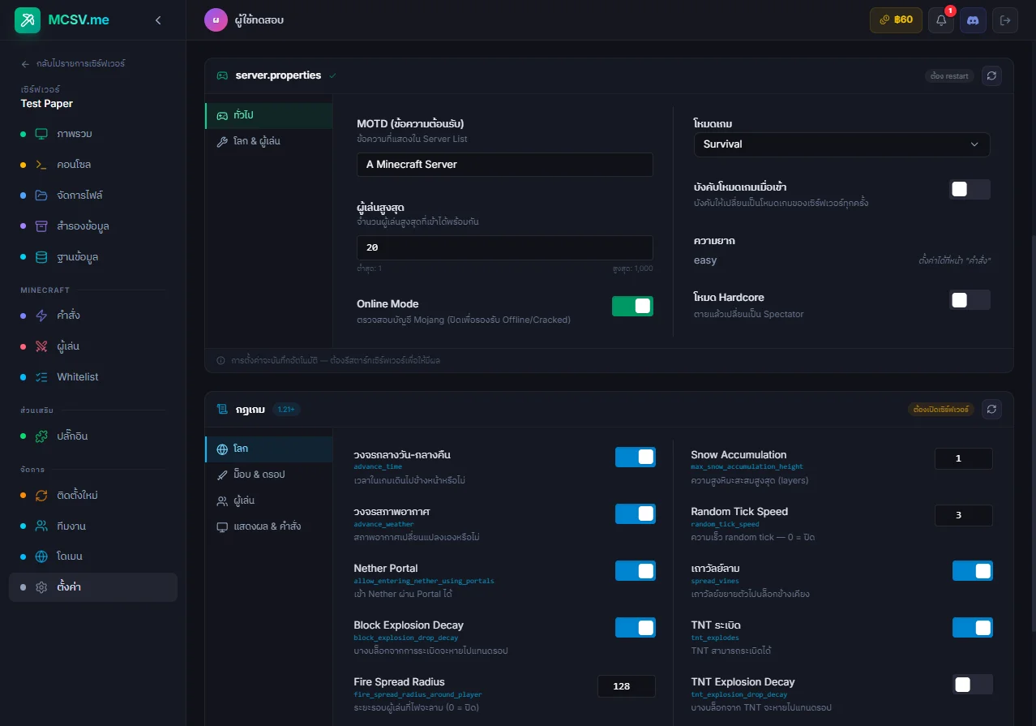Viewport: 1036px width, 726px height.
Task: Click the MOTD text input field
Action: point(504,165)
